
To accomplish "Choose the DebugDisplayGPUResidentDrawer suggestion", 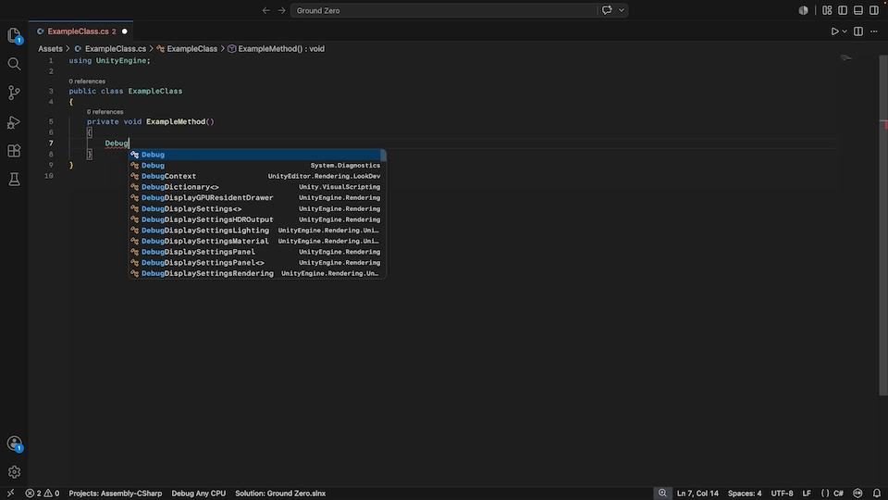I will click(257, 197).
